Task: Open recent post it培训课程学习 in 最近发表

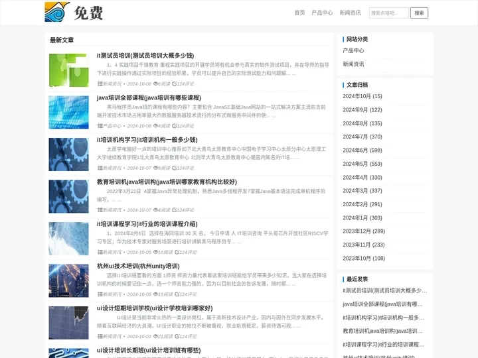Action: [383, 345]
